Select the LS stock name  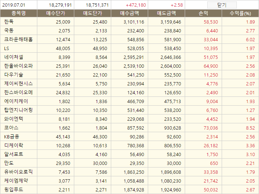7,48
